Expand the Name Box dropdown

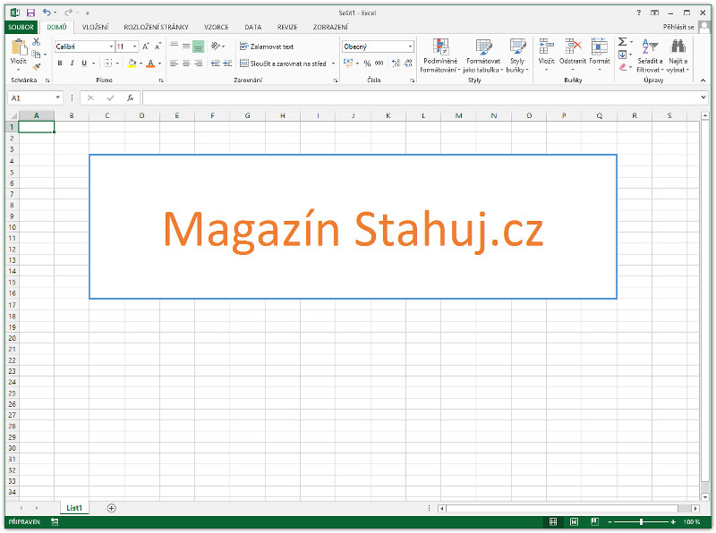pos(58,97)
